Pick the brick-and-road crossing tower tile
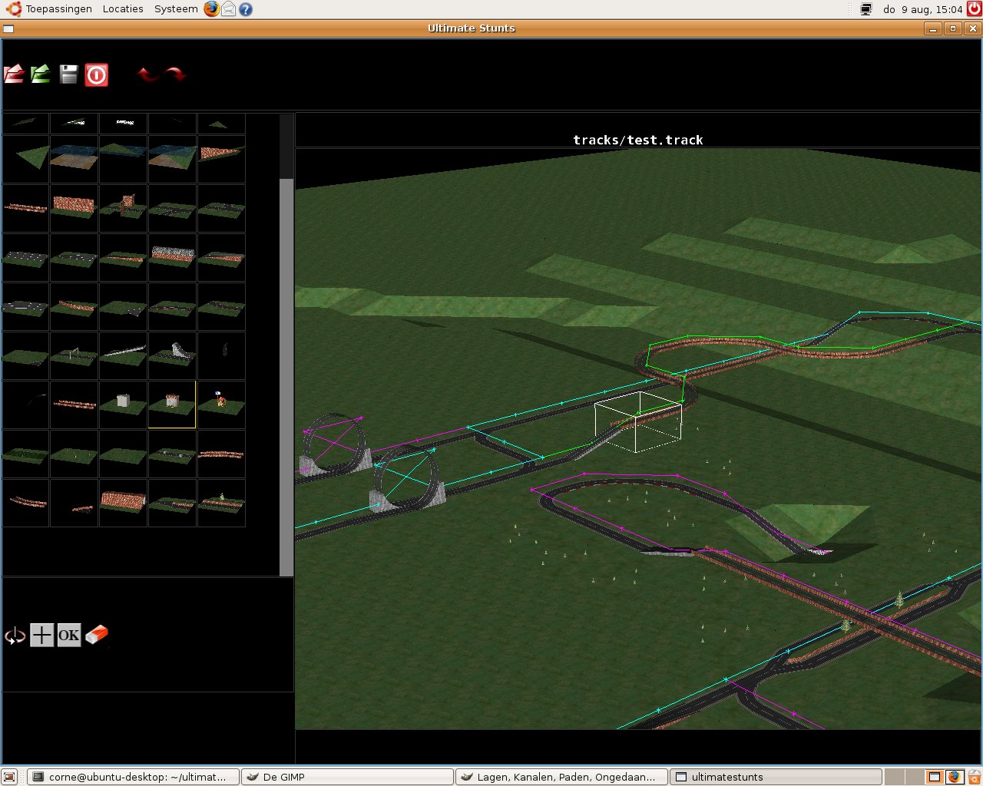983x786 pixels. tap(123, 208)
